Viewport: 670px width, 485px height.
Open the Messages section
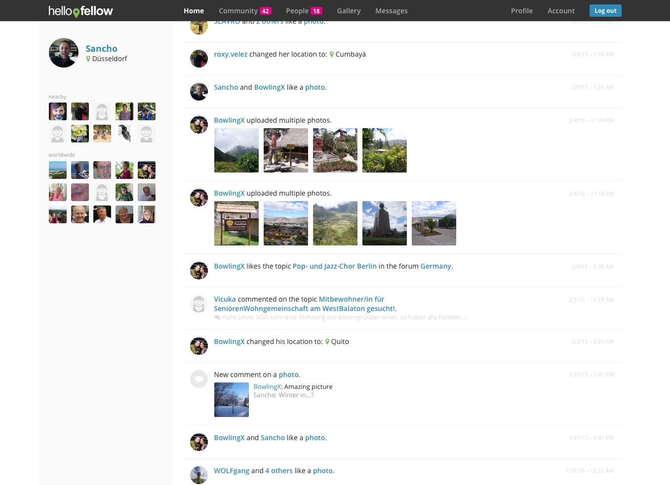coord(391,10)
